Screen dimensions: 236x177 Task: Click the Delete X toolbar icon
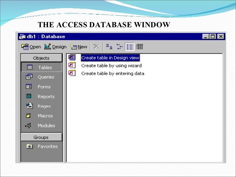[x=97, y=47]
